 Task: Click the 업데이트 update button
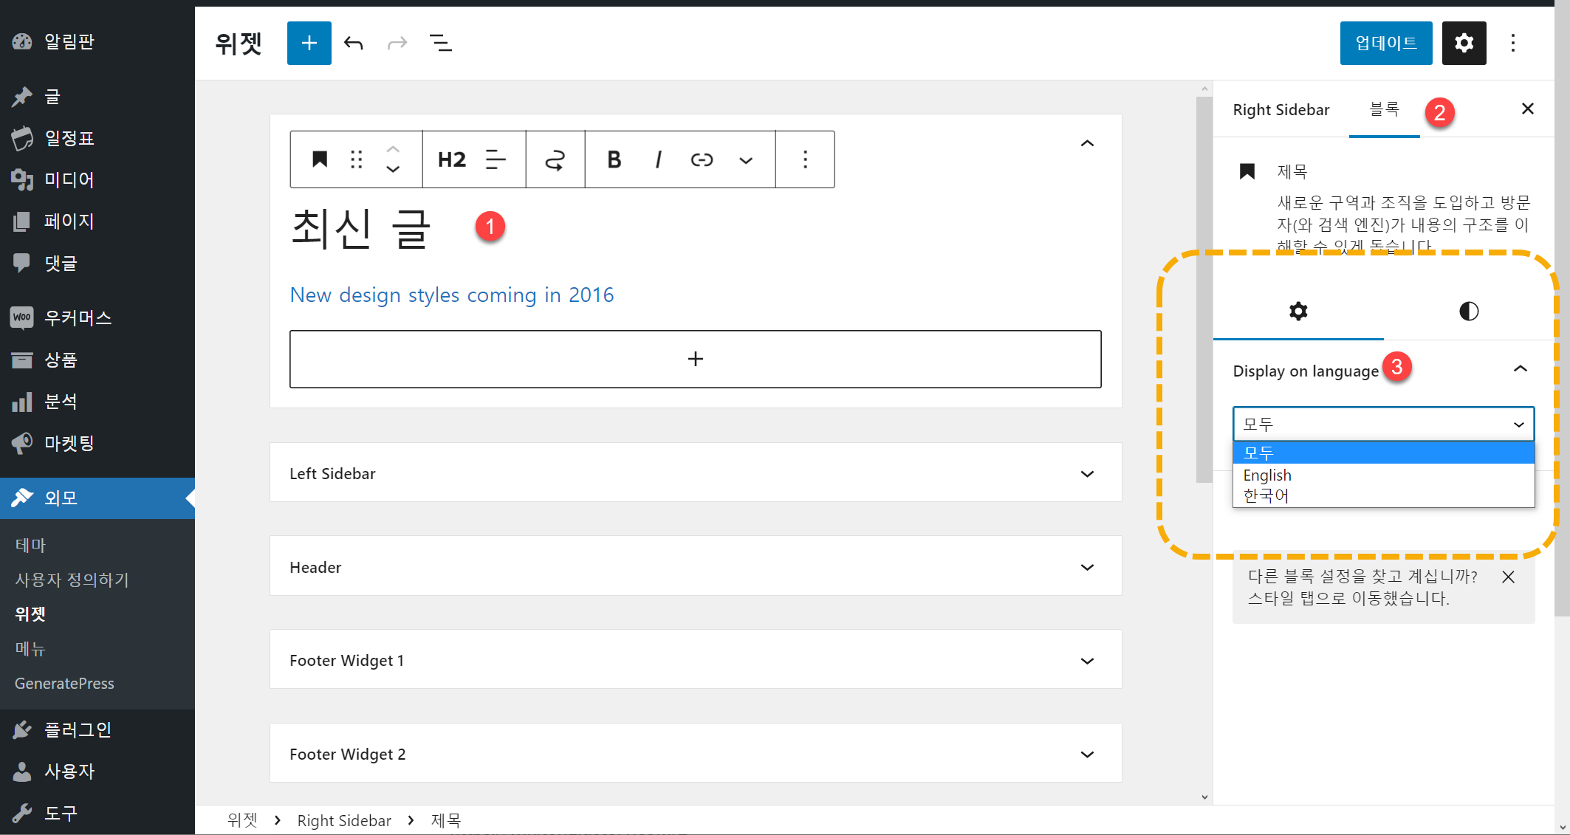(1385, 44)
